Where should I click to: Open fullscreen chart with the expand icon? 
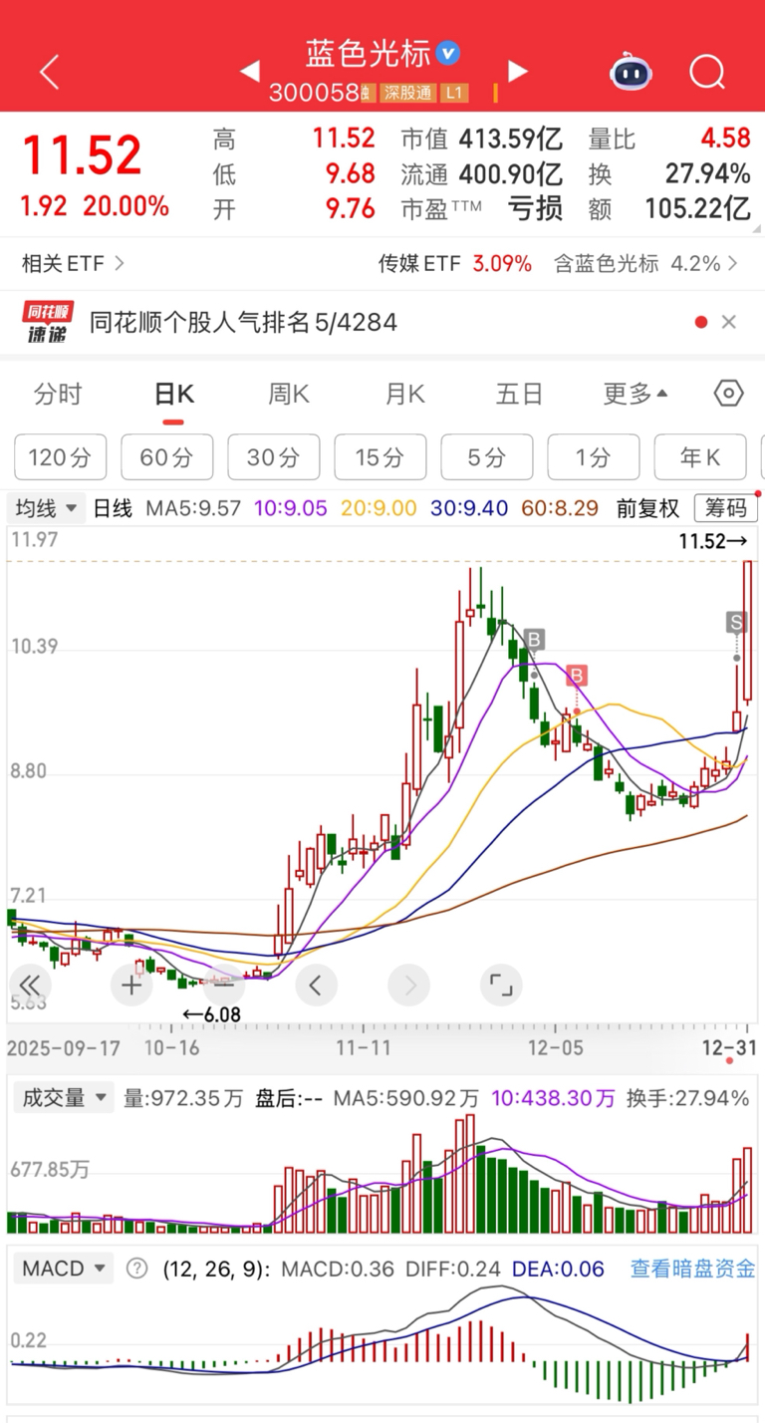[x=501, y=987]
